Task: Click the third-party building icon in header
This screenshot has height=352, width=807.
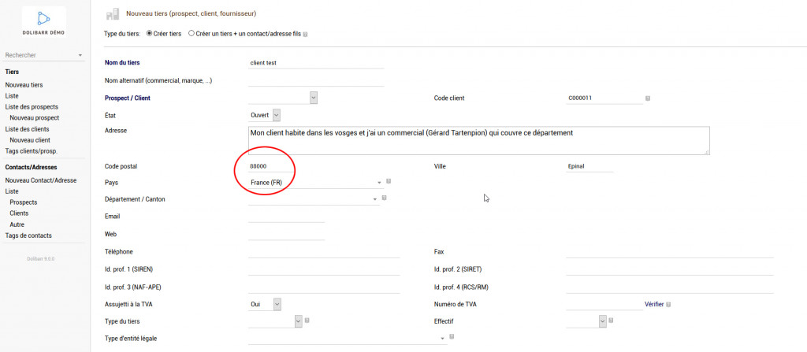Action: [111, 13]
